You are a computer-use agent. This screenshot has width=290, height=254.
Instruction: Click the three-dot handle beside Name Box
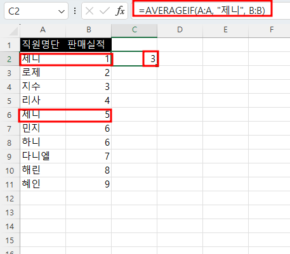[75, 11]
